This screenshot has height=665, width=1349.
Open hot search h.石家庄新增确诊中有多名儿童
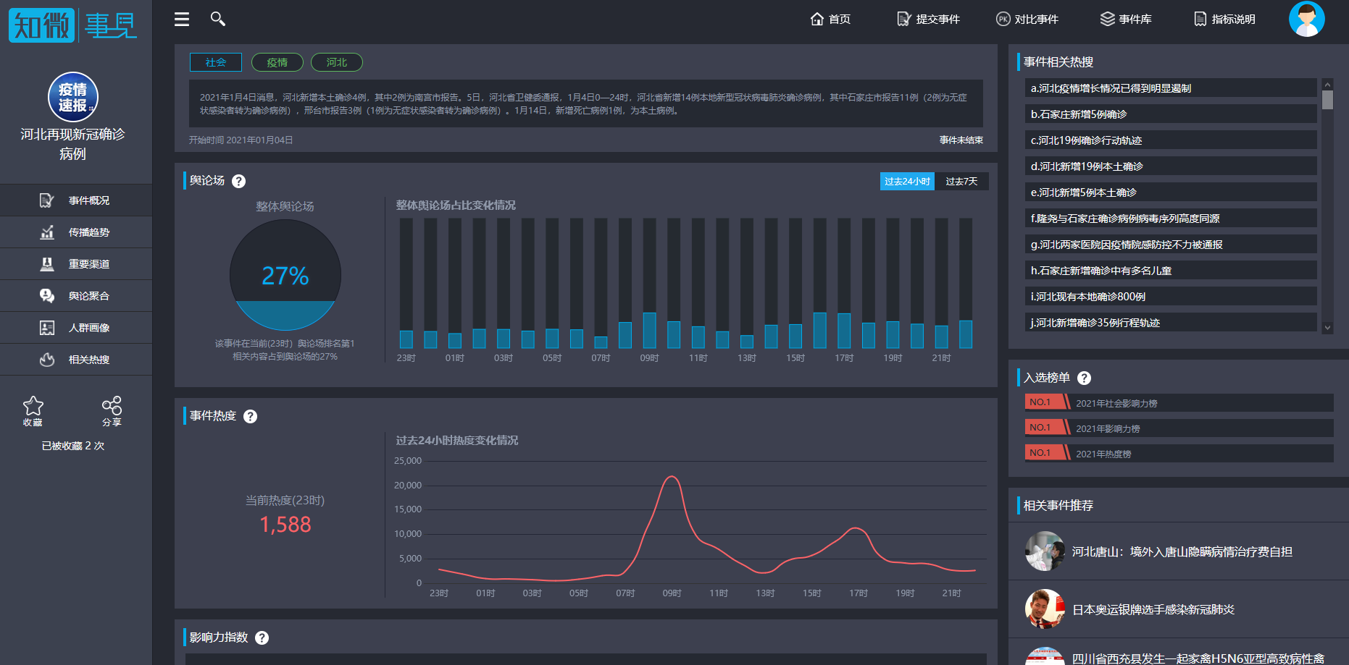coord(1171,271)
